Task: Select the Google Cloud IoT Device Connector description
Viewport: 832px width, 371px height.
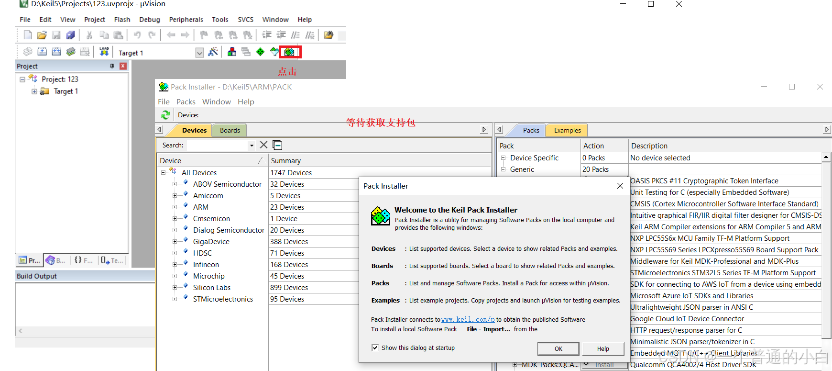Action: click(687, 318)
